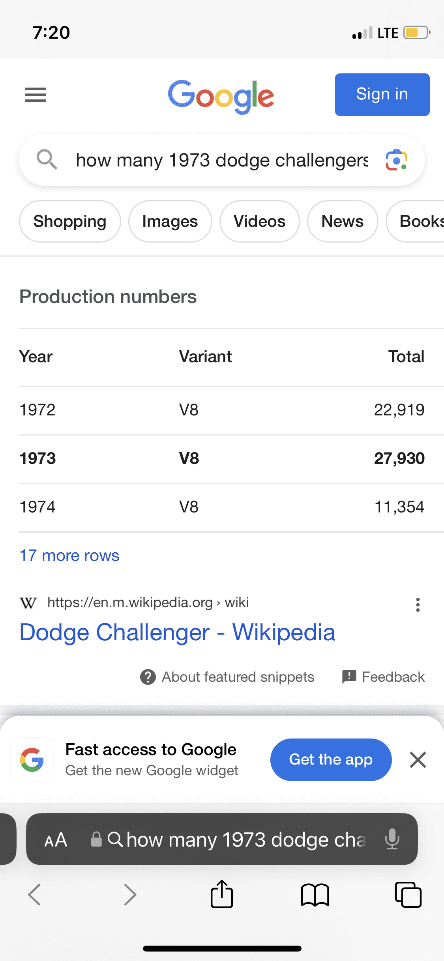This screenshot has height=961, width=444.
Task: Open the AA page settings menu
Action: 56,839
